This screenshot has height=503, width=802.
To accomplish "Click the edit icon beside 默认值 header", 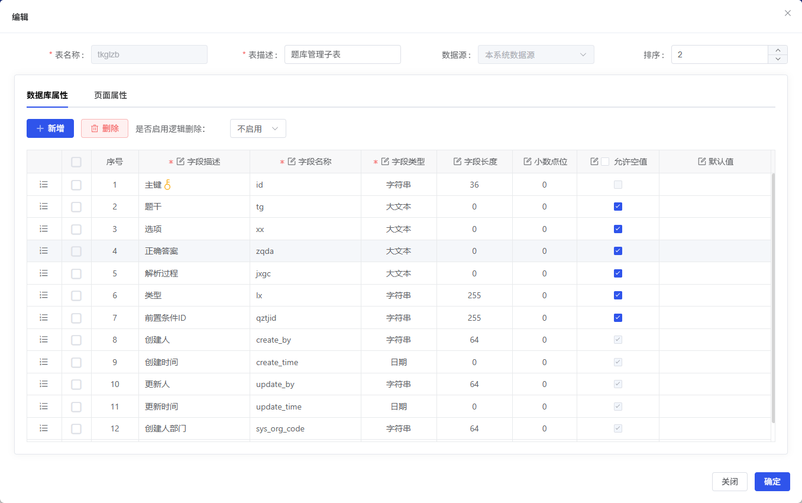I will 702,162.
